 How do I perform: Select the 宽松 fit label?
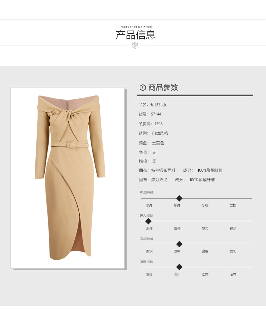coord(233,205)
